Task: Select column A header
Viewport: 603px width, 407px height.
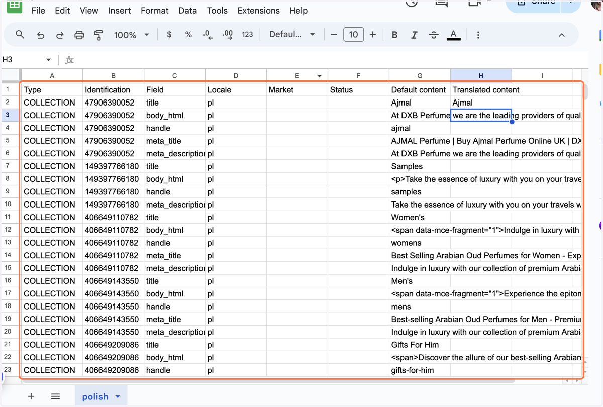Action: (x=52, y=76)
